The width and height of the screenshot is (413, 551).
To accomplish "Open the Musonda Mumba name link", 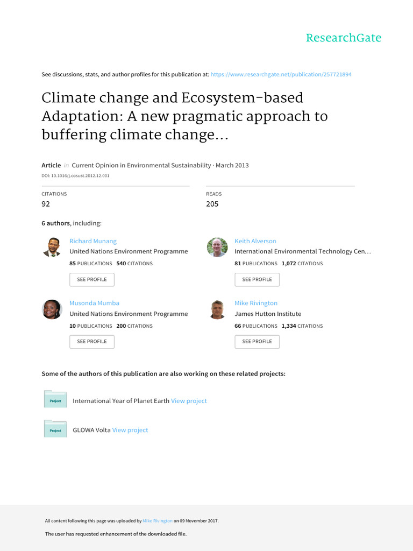I will click(x=94, y=303).
